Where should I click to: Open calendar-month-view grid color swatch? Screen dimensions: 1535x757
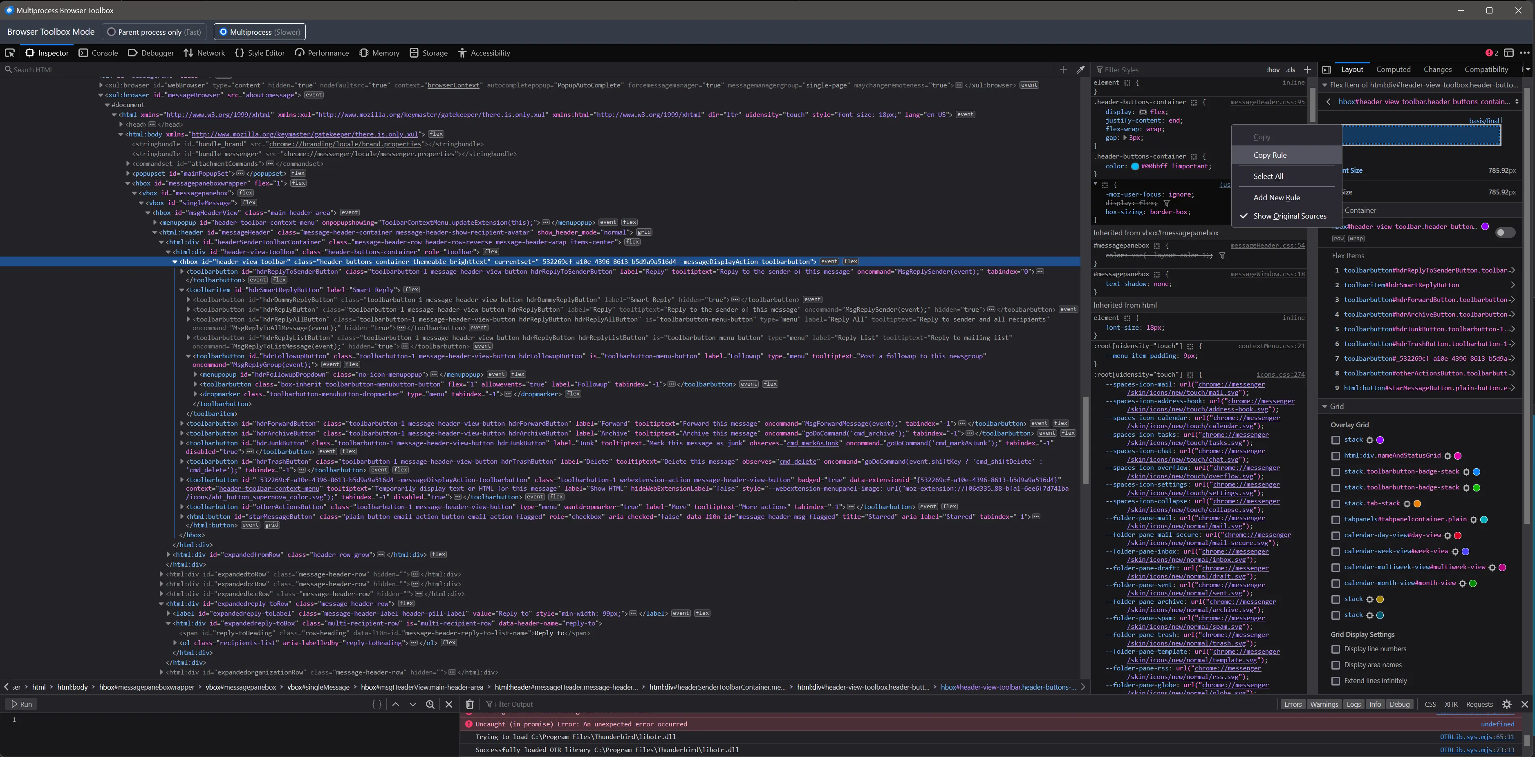coord(1473,584)
